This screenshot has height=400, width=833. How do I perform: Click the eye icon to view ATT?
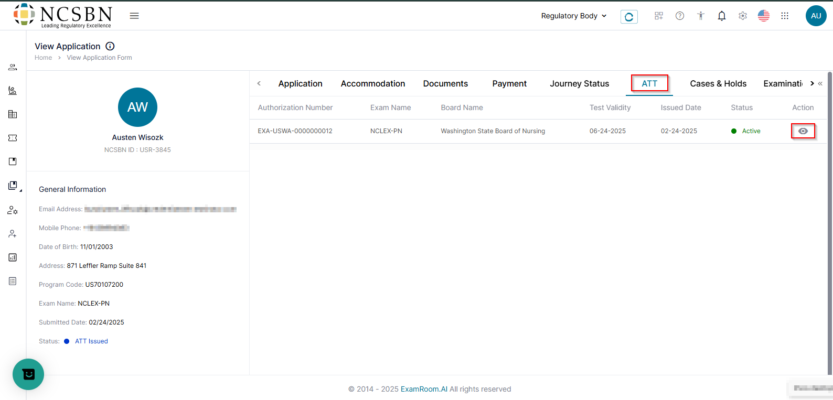coord(803,131)
